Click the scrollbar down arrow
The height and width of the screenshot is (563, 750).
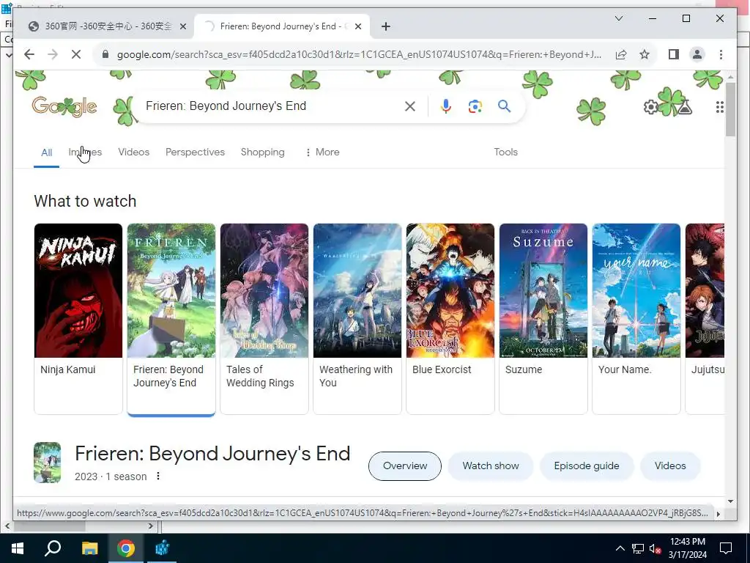730,501
